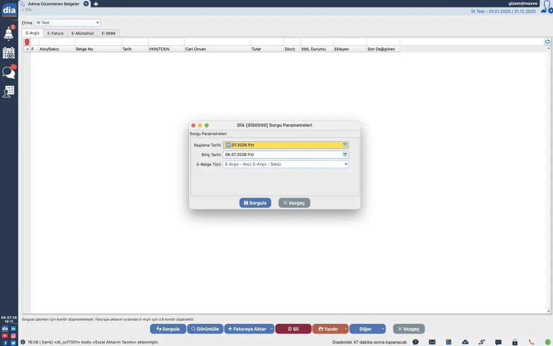Image resolution: width=553 pixels, height=346 pixels.
Task: Select the Adıma Düzenlenen Belgeler tab
Action: [x=53, y=4]
